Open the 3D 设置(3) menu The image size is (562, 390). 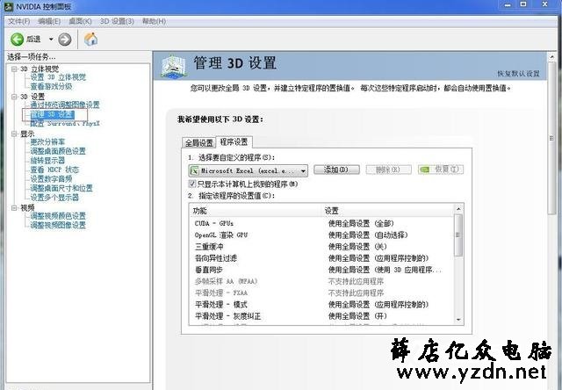pos(117,21)
